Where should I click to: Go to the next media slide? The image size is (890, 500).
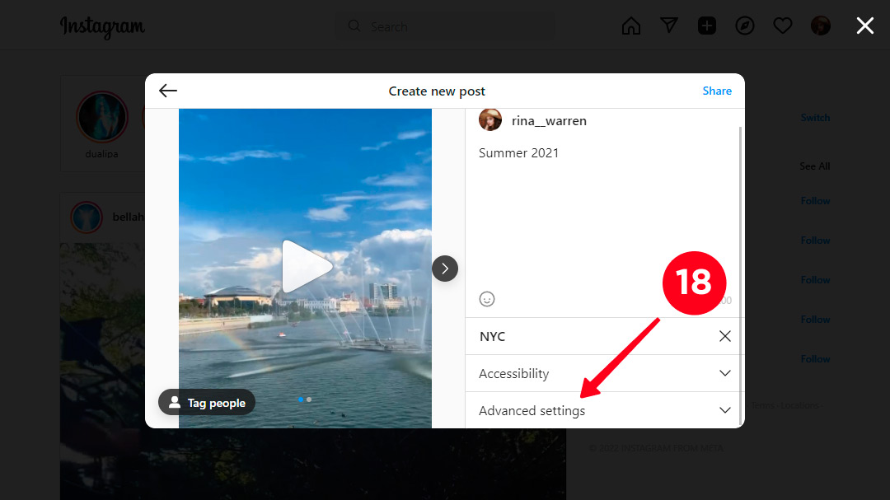445,269
